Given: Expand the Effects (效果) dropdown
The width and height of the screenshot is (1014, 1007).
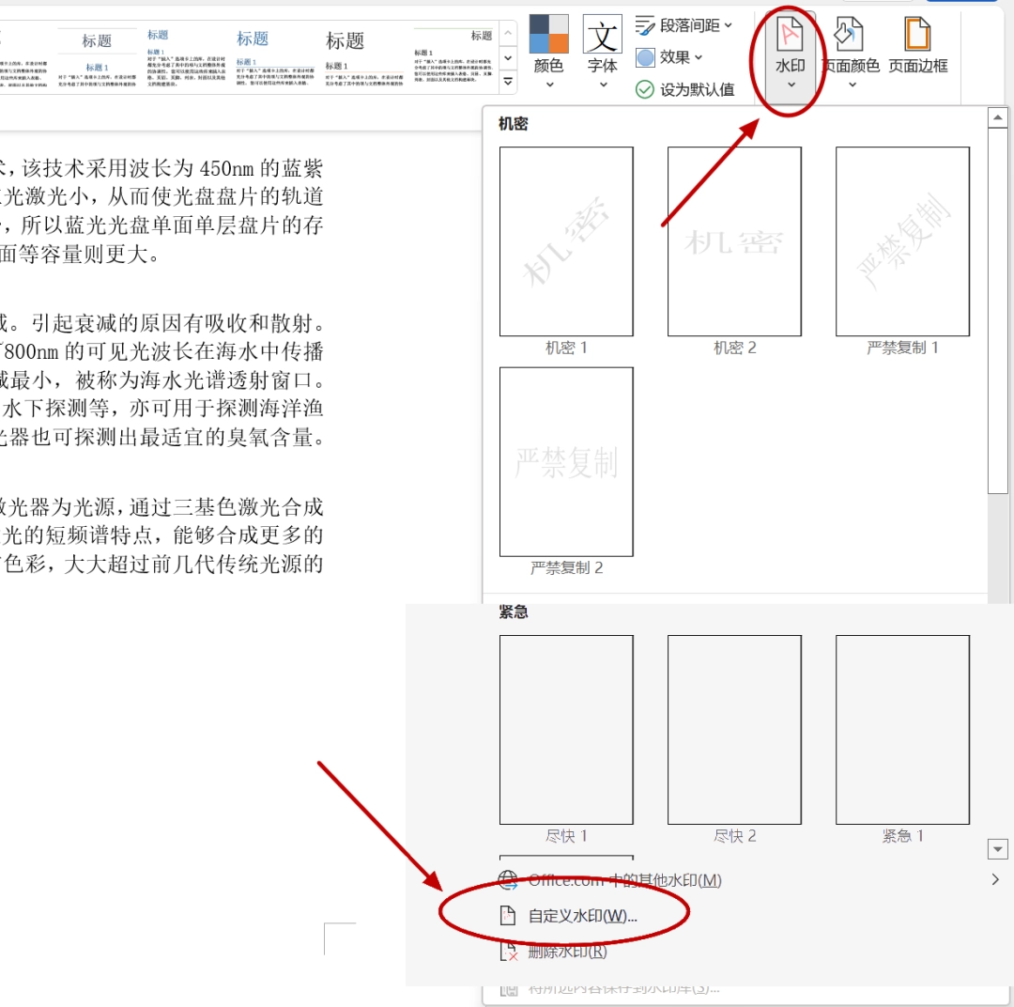Looking at the screenshot, I should 668,57.
